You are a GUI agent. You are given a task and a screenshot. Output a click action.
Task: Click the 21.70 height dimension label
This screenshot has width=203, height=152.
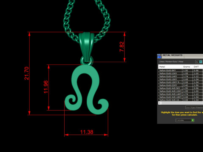pos(27,73)
